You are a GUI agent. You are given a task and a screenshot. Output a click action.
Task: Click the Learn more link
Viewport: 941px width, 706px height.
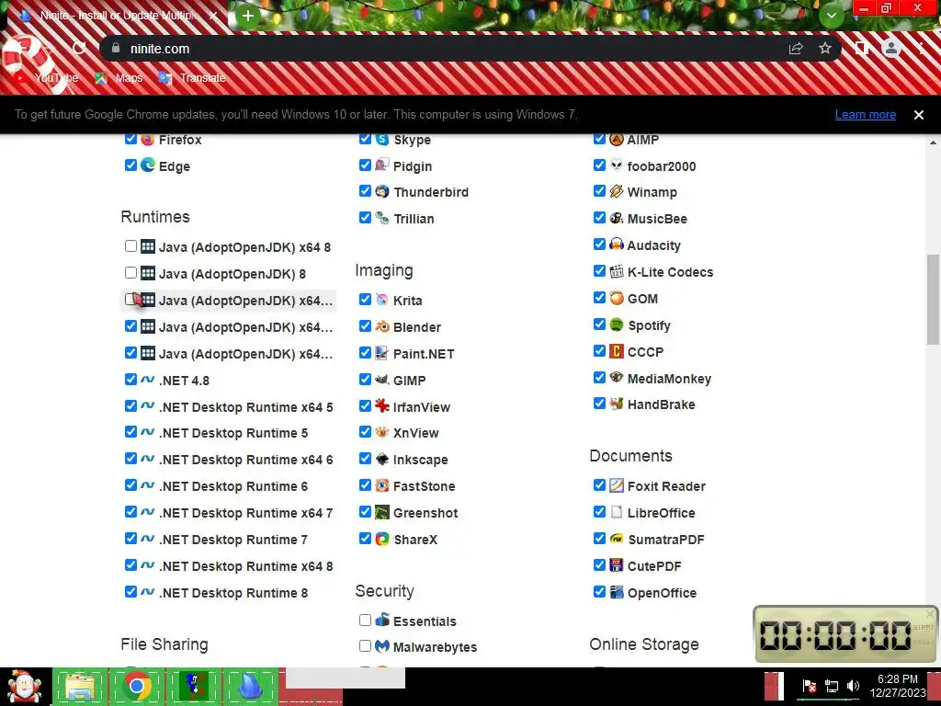[866, 115]
